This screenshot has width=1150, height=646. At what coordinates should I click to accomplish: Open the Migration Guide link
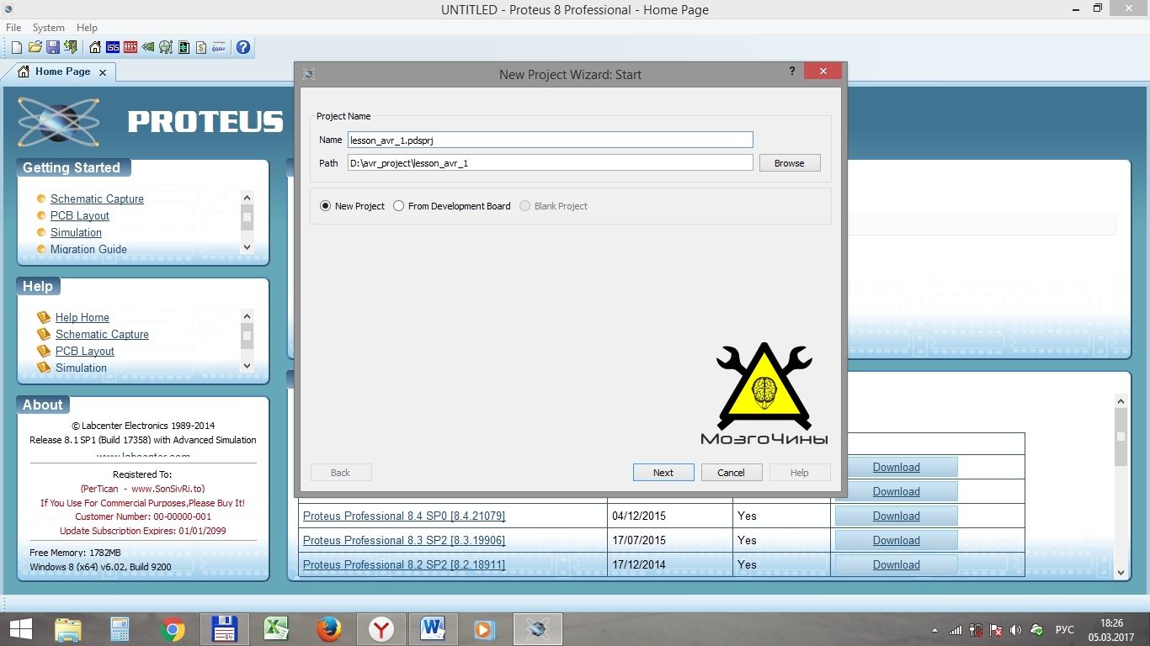click(x=88, y=249)
